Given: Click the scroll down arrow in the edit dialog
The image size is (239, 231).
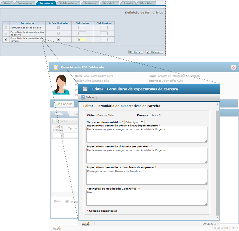Looking at the screenshot, I should (x=218, y=217).
